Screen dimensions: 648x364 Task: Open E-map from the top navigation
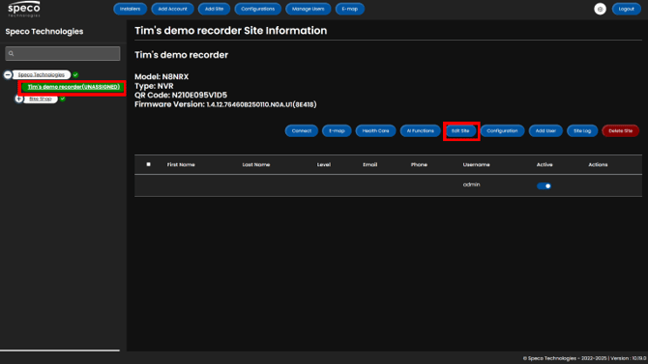(349, 9)
